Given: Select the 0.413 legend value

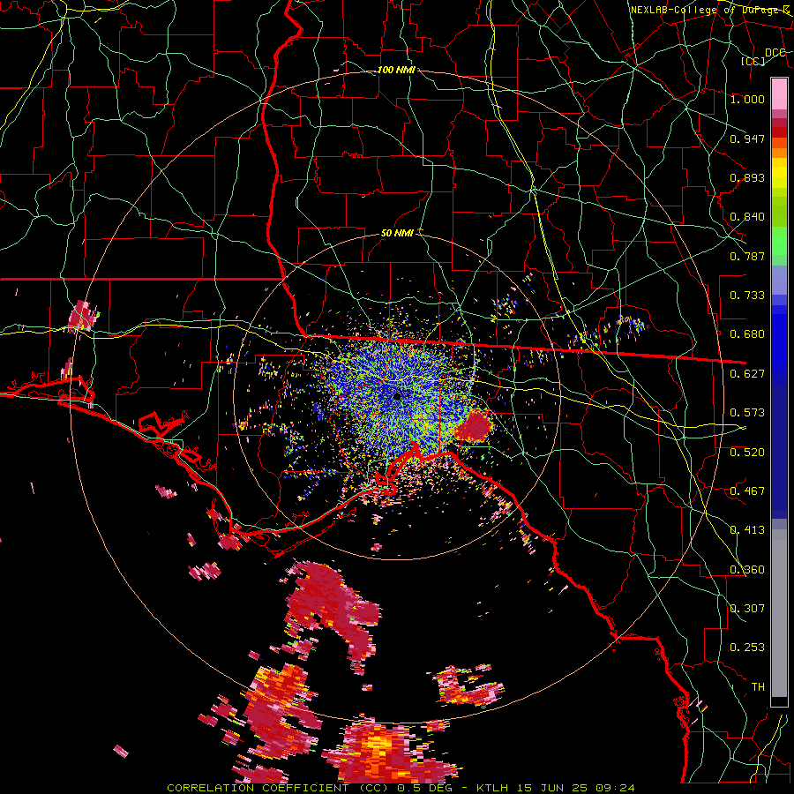Looking at the screenshot, I should pos(747,530).
